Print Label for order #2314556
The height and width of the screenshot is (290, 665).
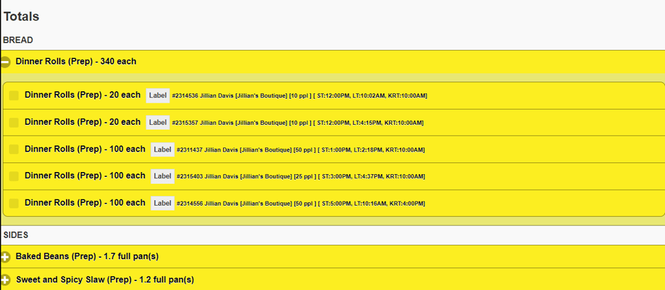point(163,204)
